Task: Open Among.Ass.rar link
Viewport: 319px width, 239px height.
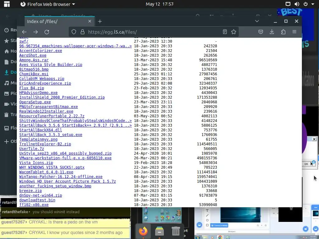Action: point(34,60)
